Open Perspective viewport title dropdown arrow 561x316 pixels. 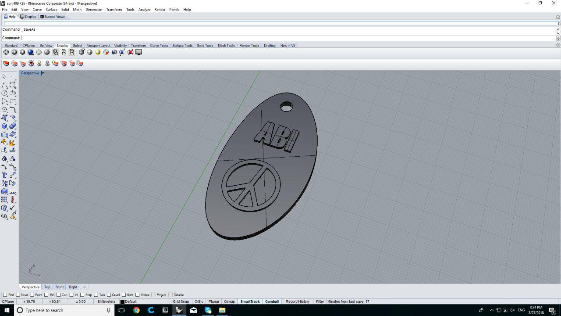tap(43, 73)
